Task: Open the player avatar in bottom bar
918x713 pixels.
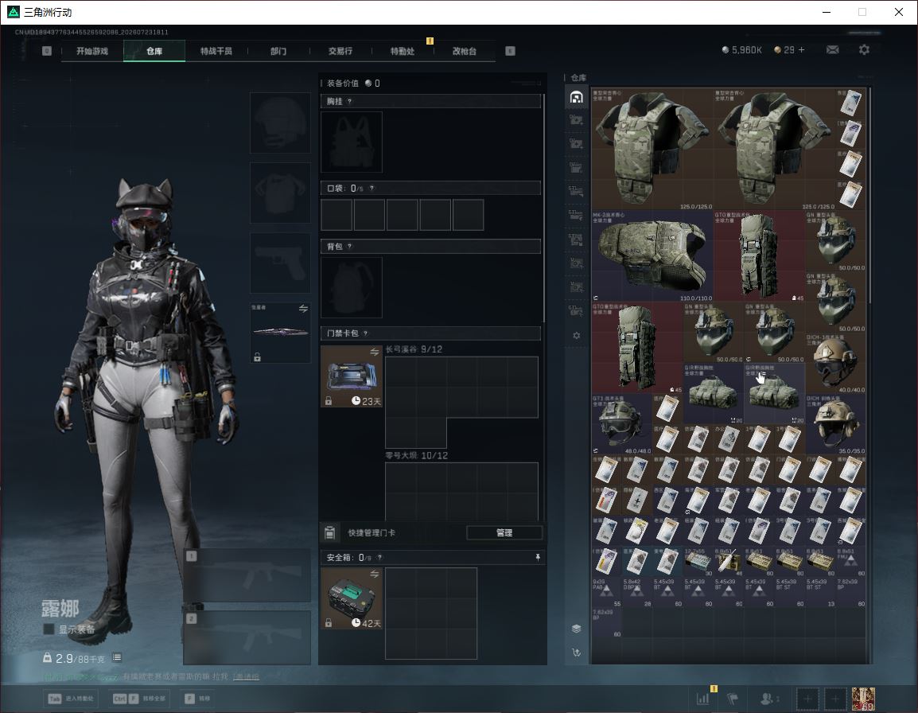Action: pyautogui.click(x=864, y=699)
